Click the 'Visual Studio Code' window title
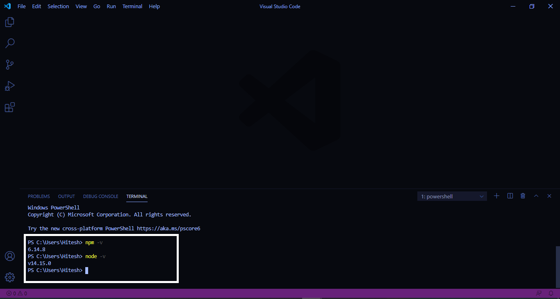 point(280,6)
